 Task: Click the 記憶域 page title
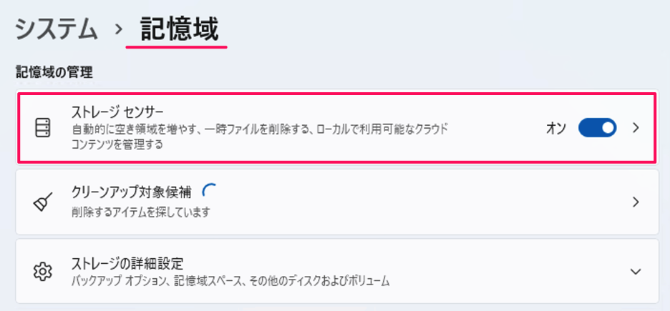(179, 29)
